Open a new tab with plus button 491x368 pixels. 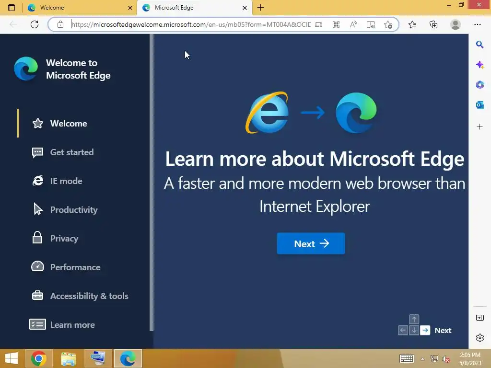pos(260,8)
